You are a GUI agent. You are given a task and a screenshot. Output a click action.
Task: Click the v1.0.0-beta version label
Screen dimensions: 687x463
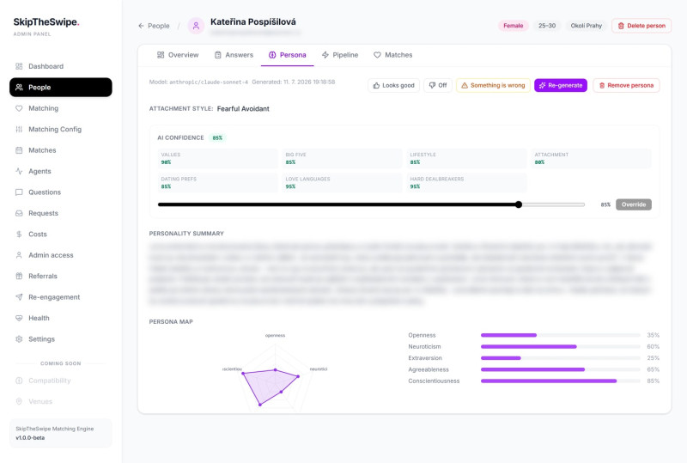pos(30,438)
